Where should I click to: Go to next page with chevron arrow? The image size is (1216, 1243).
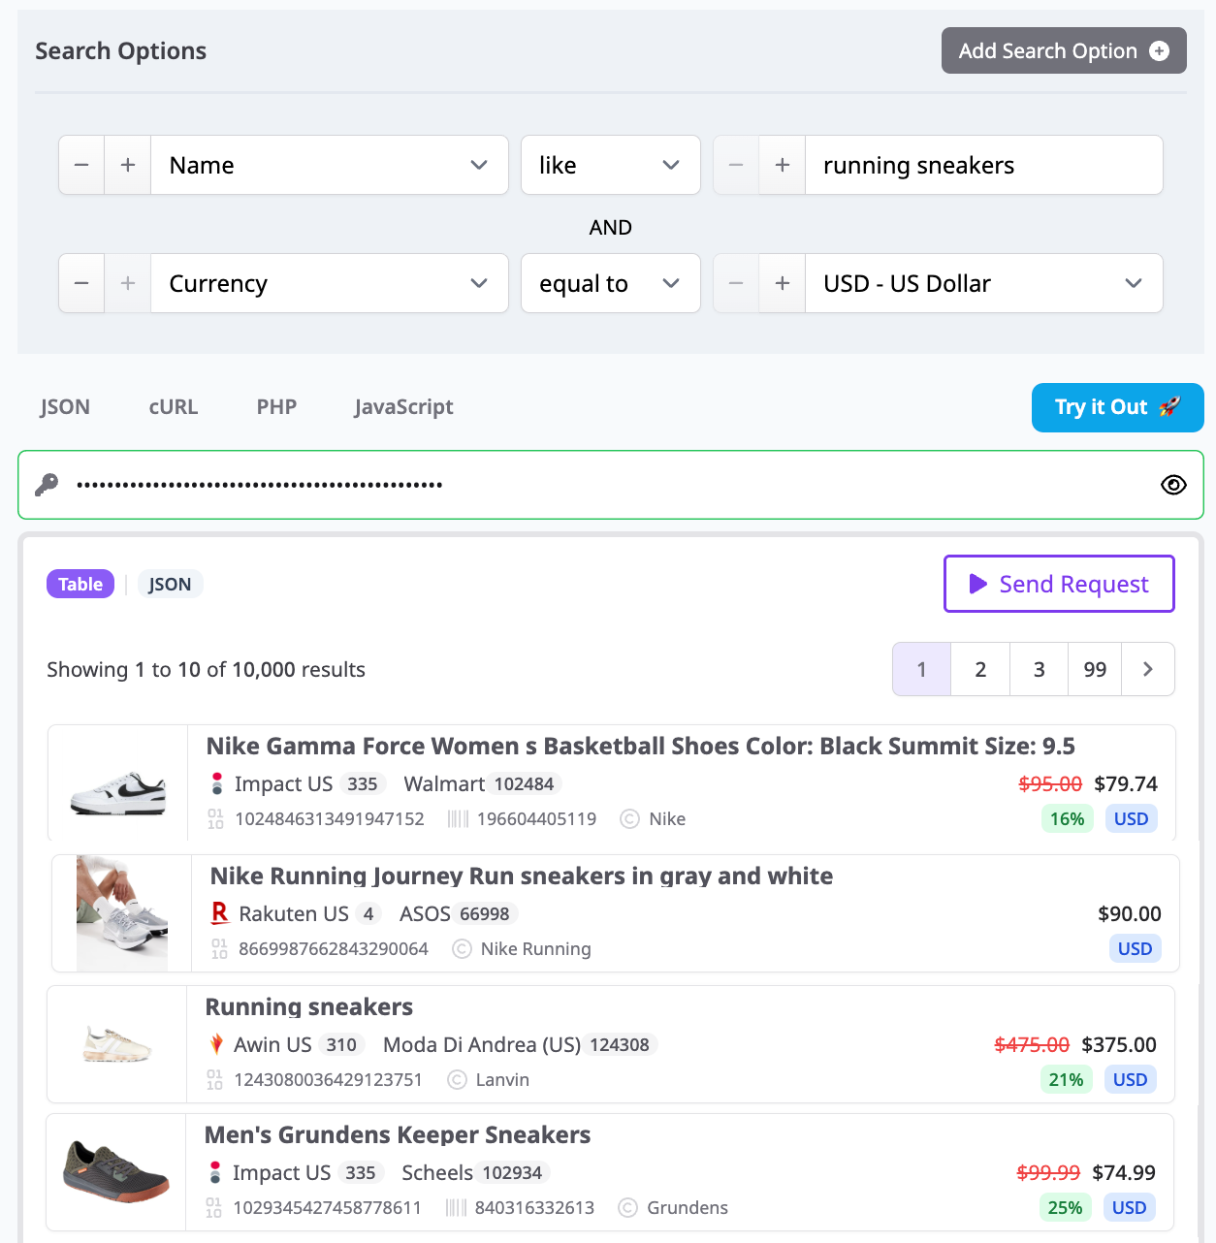tap(1148, 669)
